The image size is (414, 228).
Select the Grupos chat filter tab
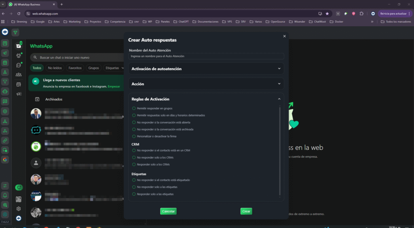[93, 68]
